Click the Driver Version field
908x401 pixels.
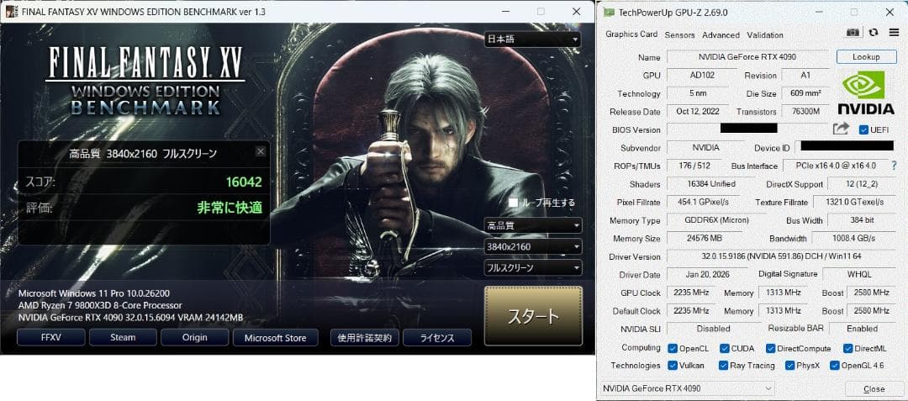point(781,256)
